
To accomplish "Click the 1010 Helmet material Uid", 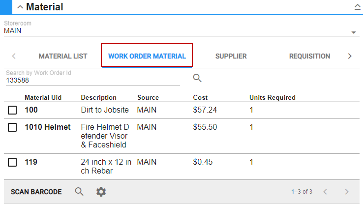I will (x=48, y=127).
